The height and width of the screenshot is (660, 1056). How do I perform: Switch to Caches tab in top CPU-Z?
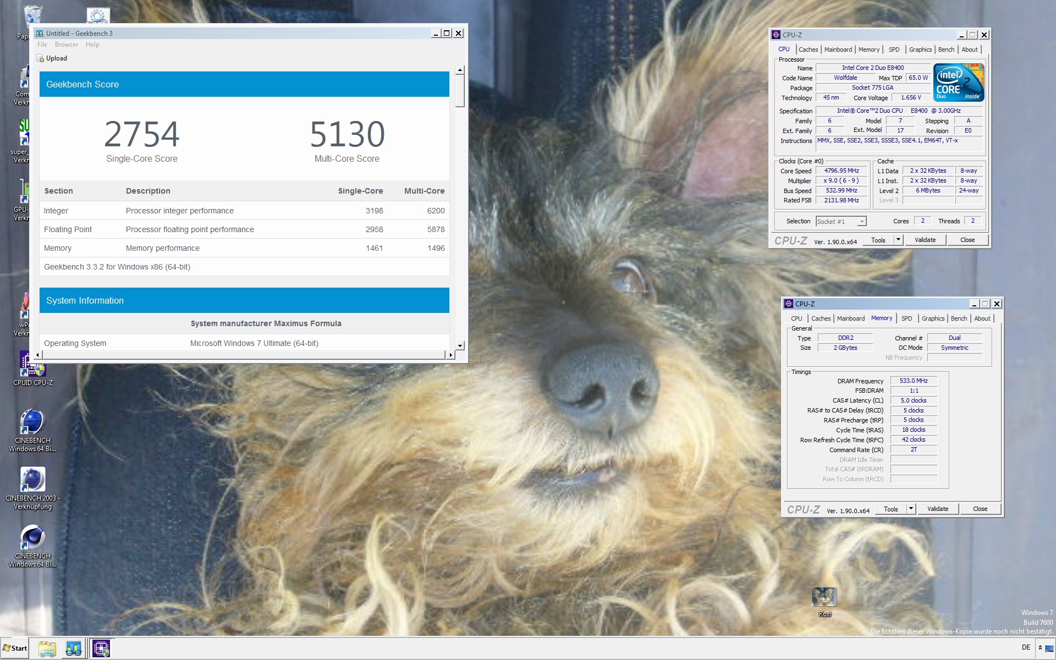pyautogui.click(x=808, y=50)
